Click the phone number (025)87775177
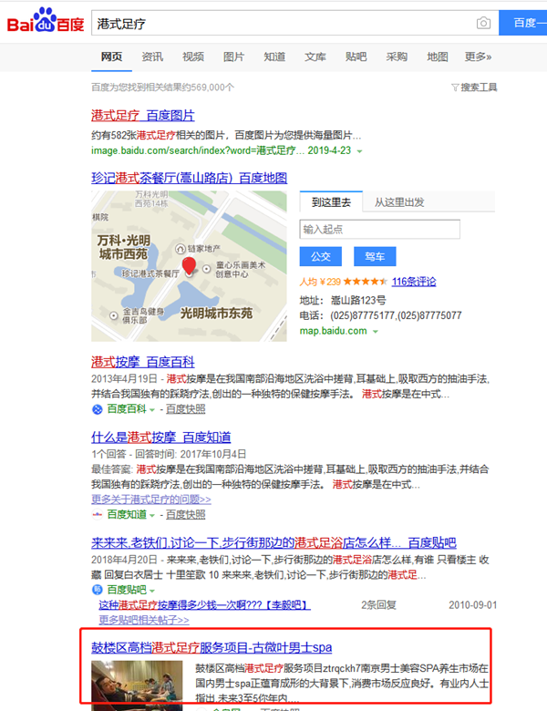 pyautogui.click(x=363, y=315)
